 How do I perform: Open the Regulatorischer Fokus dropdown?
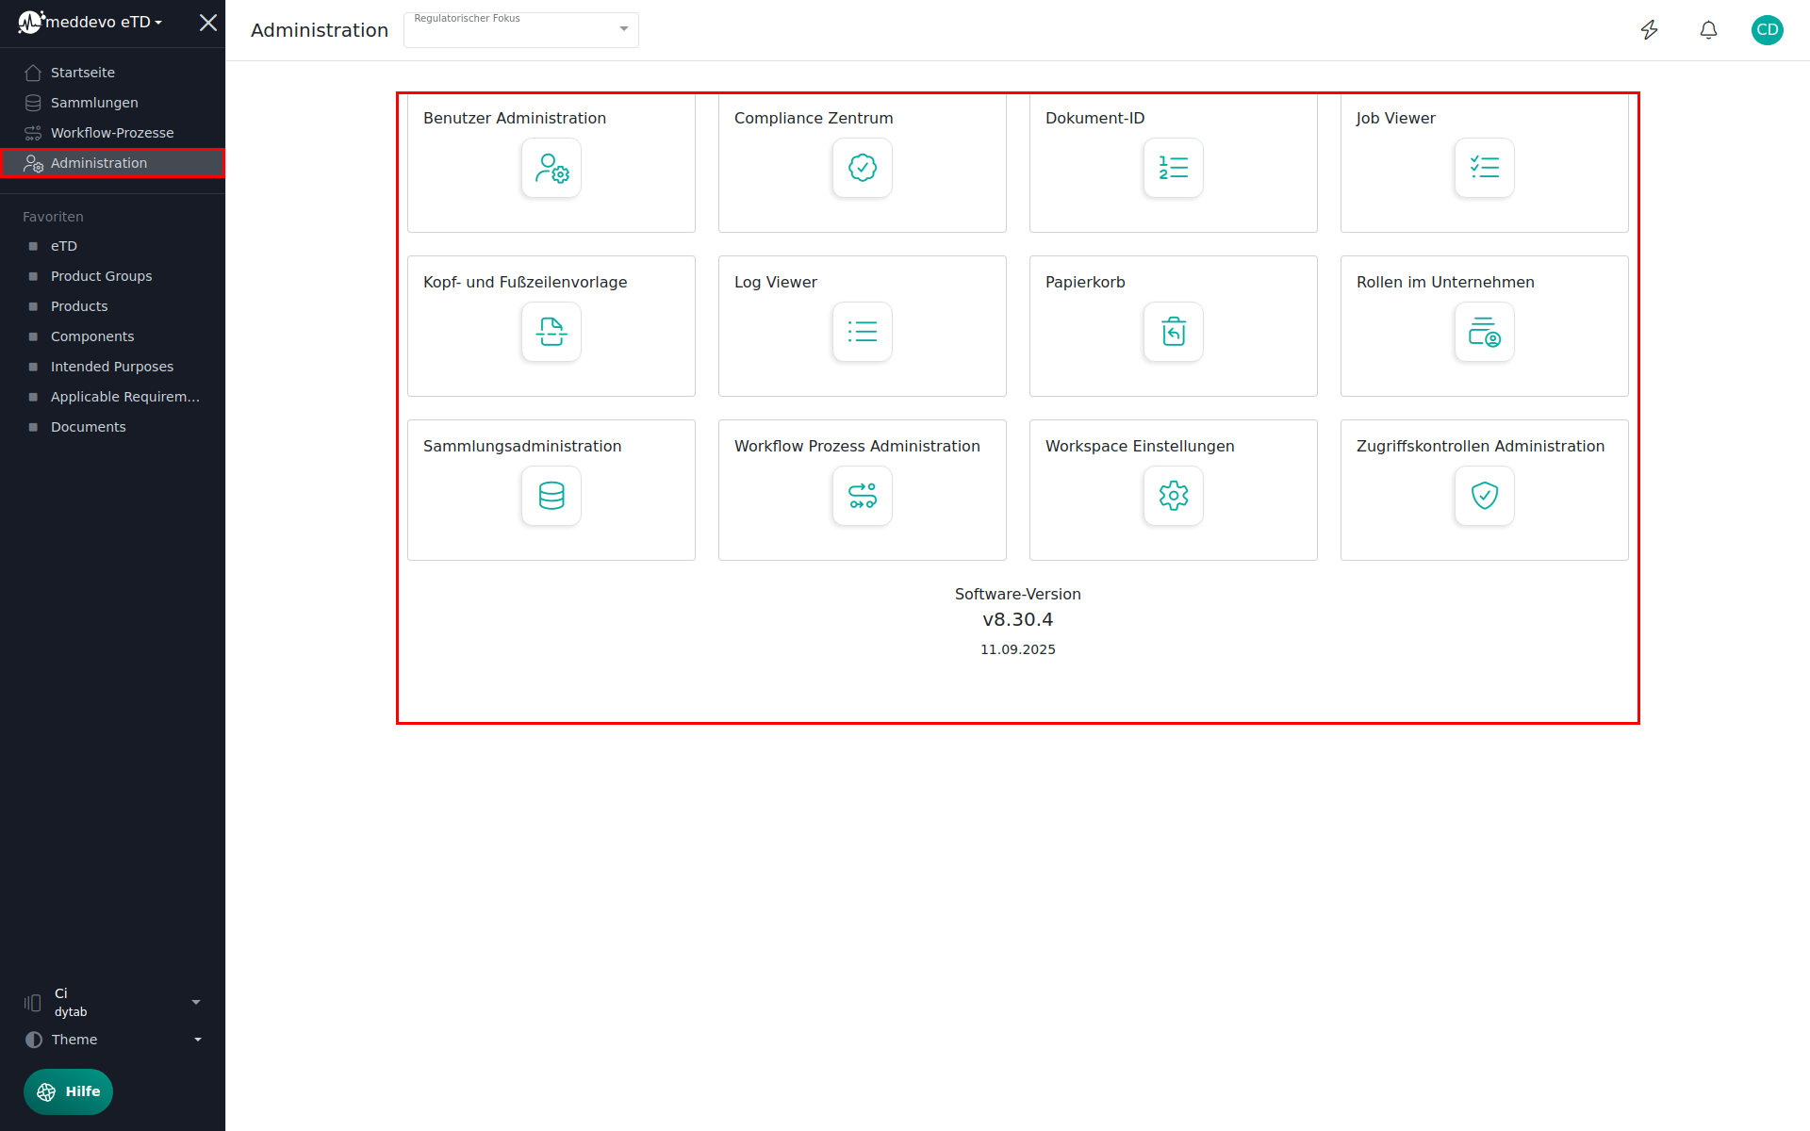(x=521, y=30)
